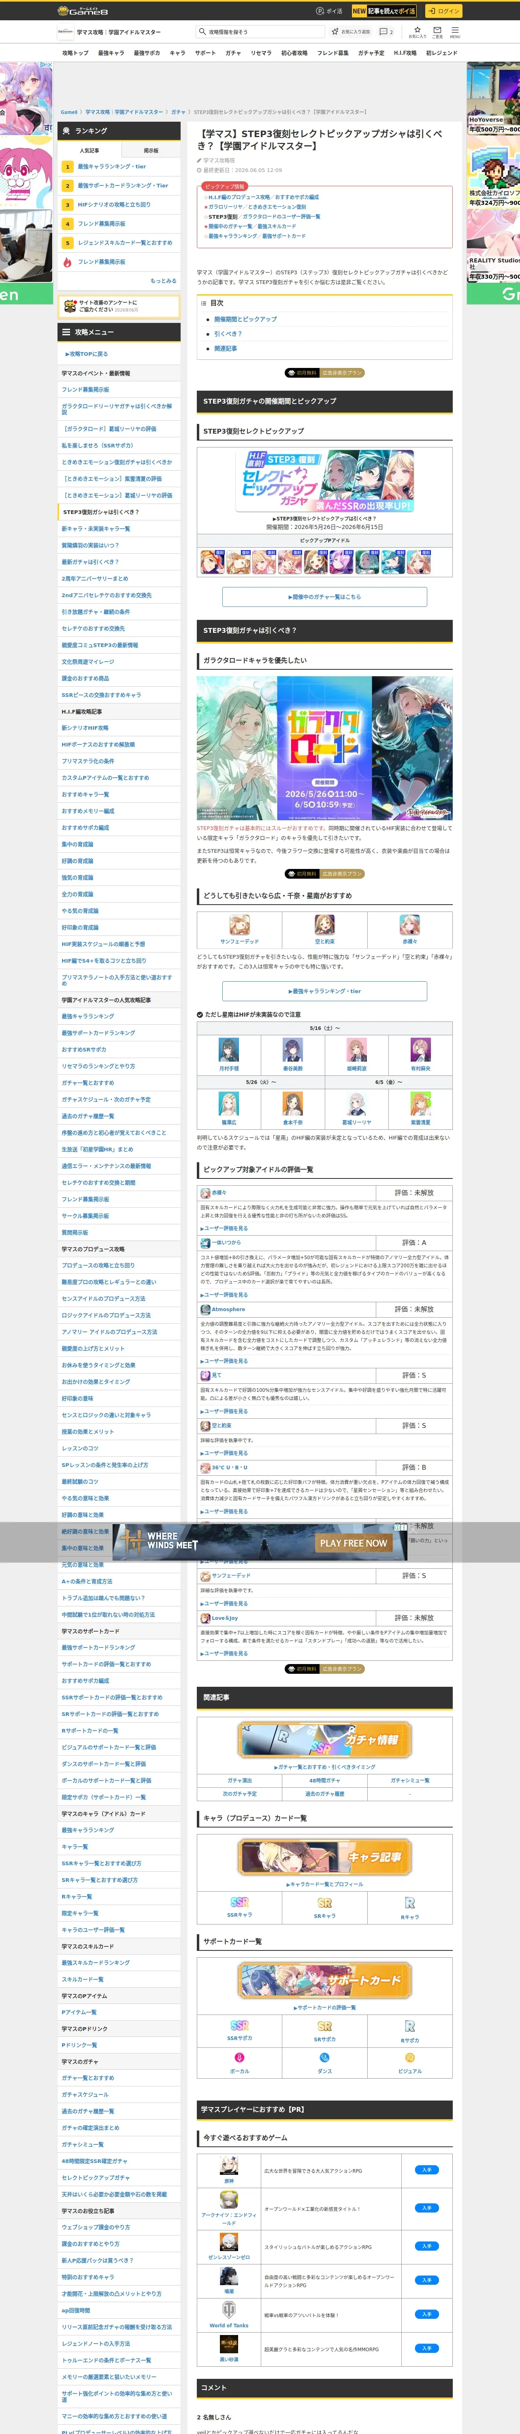This screenshot has width=520, height=2434.
Task: Open the 攻略TOPに戻る sidebar link
Action: pyautogui.click(x=87, y=354)
